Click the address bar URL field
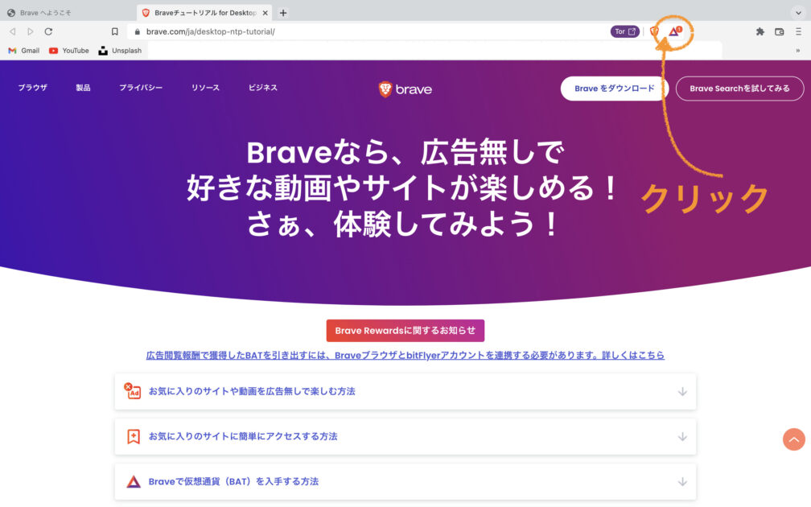 point(362,31)
